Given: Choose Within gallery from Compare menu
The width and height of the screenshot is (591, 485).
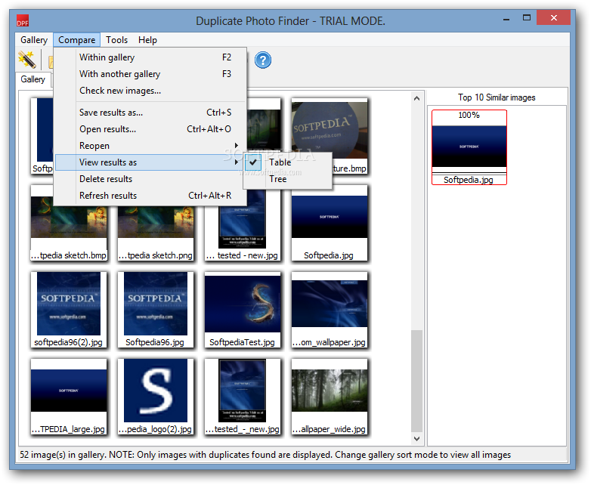Looking at the screenshot, I should tap(150, 57).
